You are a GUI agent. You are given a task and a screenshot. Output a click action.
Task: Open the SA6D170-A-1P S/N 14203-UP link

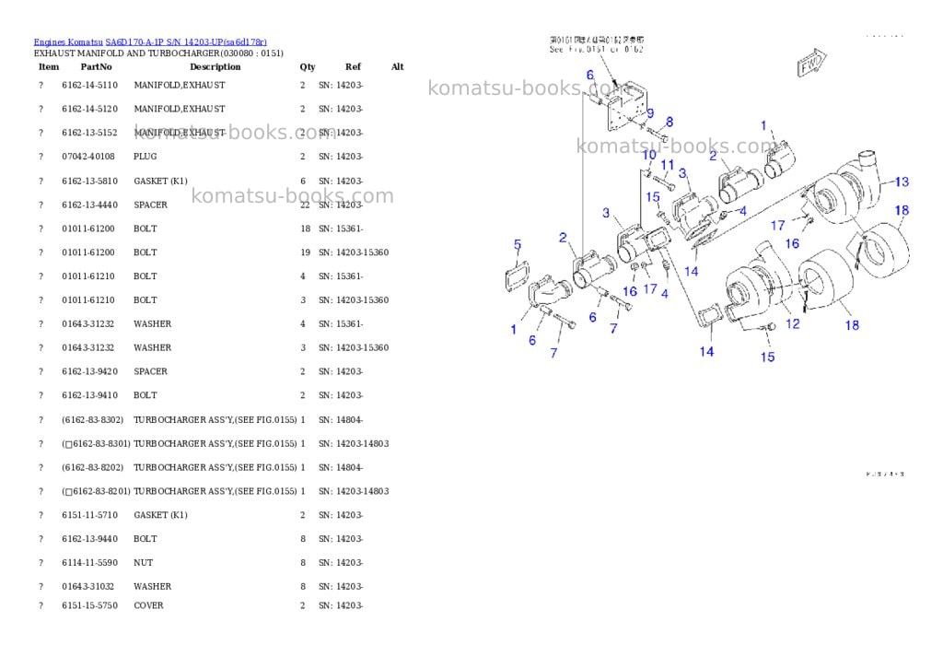point(186,42)
